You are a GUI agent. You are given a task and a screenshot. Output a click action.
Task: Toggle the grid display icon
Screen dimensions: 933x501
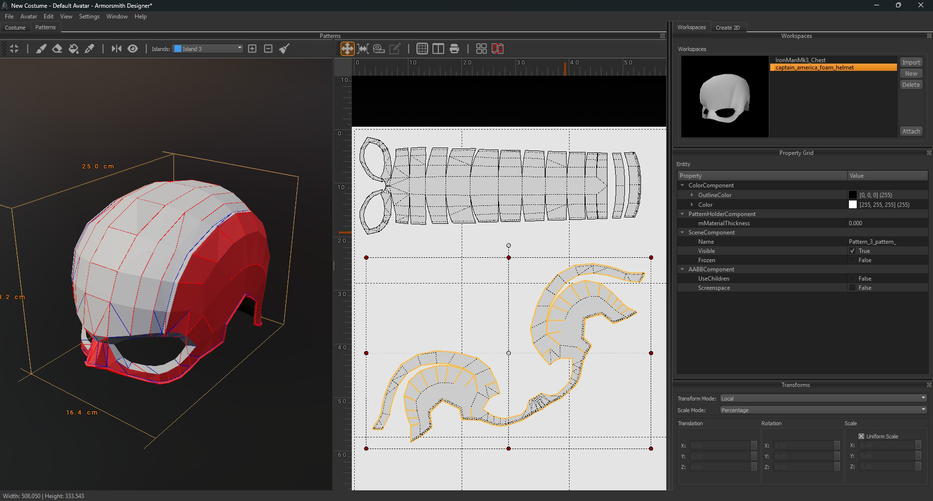pyautogui.click(x=422, y=49)
